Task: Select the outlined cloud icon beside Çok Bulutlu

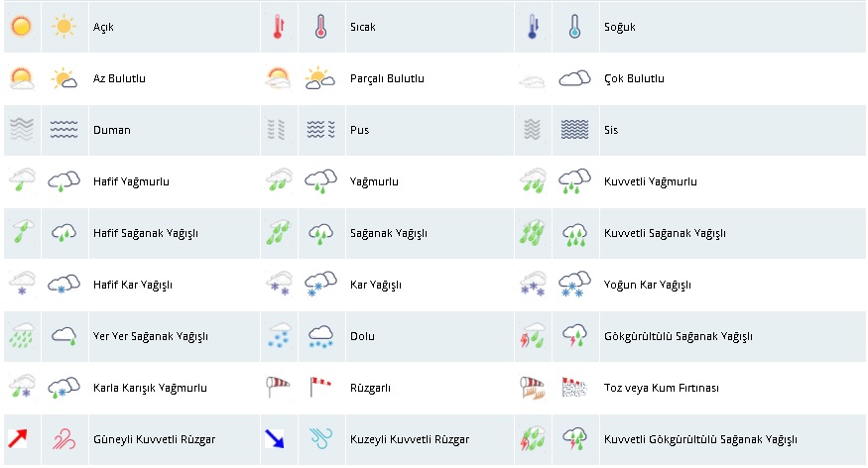Action: (575, 78)
